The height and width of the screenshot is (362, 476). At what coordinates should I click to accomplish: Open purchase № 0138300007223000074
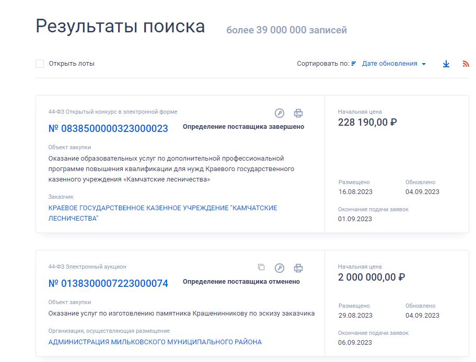(106, 283)
